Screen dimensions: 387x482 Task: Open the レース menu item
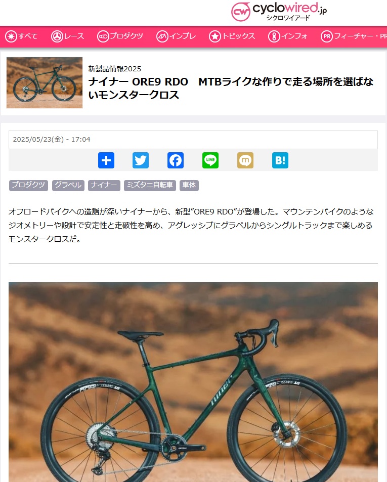pos(67,36)
